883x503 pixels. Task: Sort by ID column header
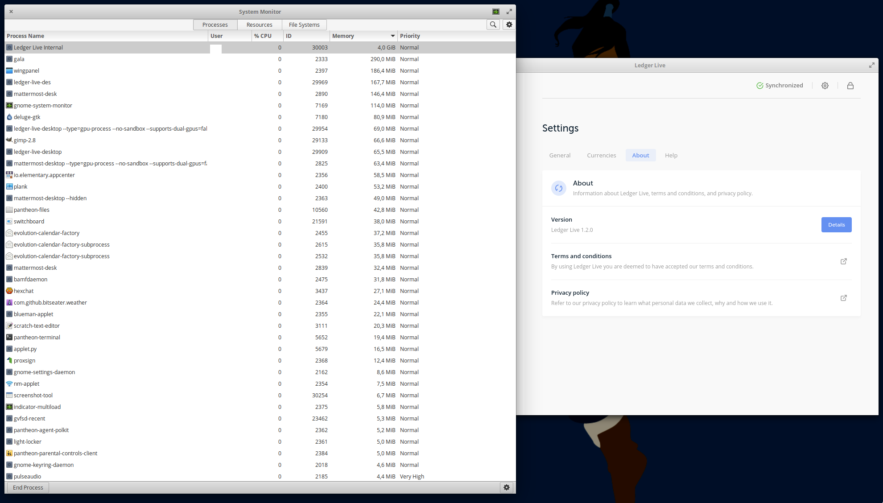(x=307, y=36)
